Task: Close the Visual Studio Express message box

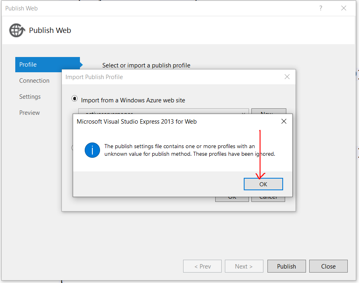Action: (284, 121)
